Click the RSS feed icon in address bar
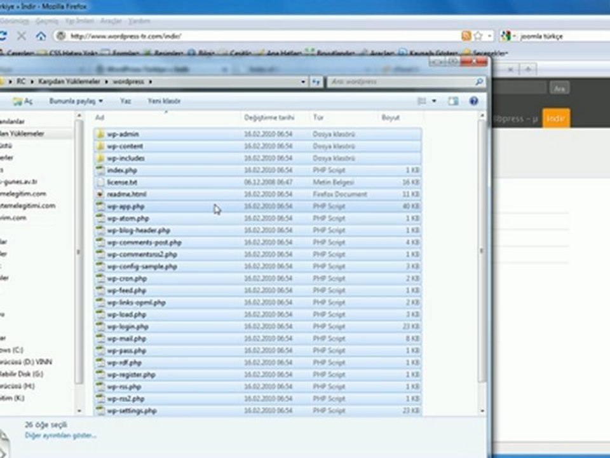This screenshot has height=458, width=610. tap(466, 36)
